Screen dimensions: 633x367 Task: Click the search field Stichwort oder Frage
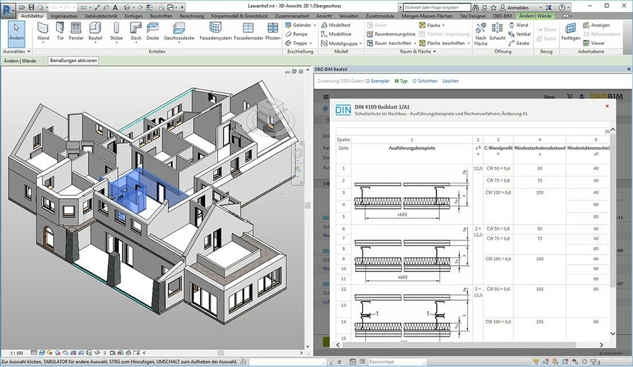point(436,7)
